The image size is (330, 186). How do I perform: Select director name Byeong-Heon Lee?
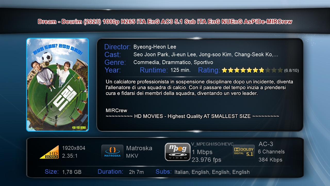[155, 47]
